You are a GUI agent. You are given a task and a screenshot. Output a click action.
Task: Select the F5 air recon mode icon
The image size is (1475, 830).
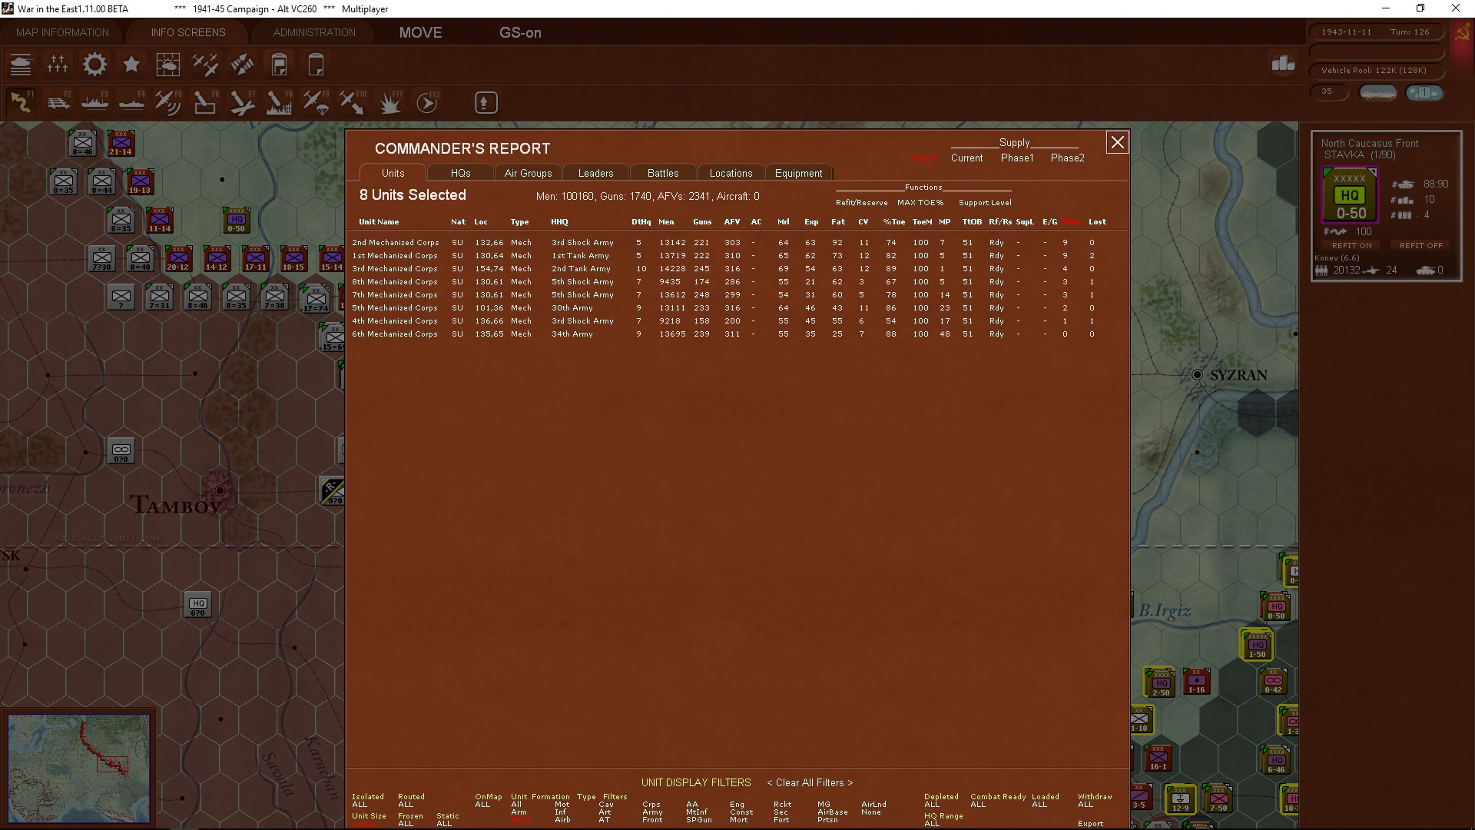[x=168, y=102]
